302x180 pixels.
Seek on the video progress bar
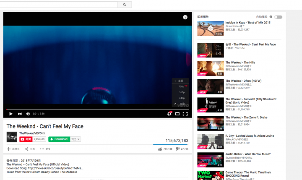pos(97,109)
